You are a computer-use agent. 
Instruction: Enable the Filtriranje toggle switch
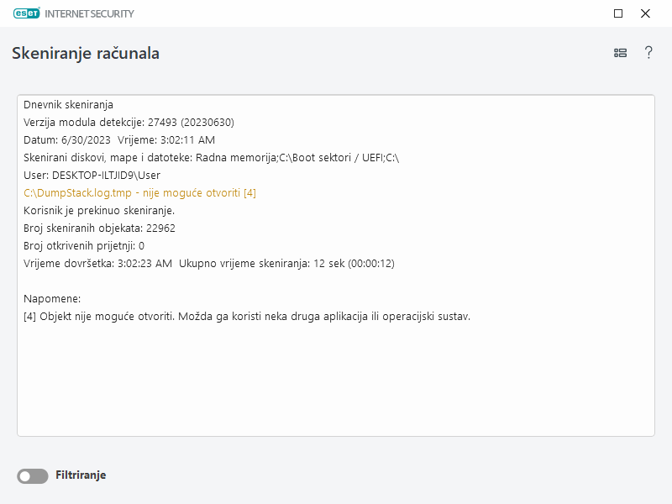point(33,476)
